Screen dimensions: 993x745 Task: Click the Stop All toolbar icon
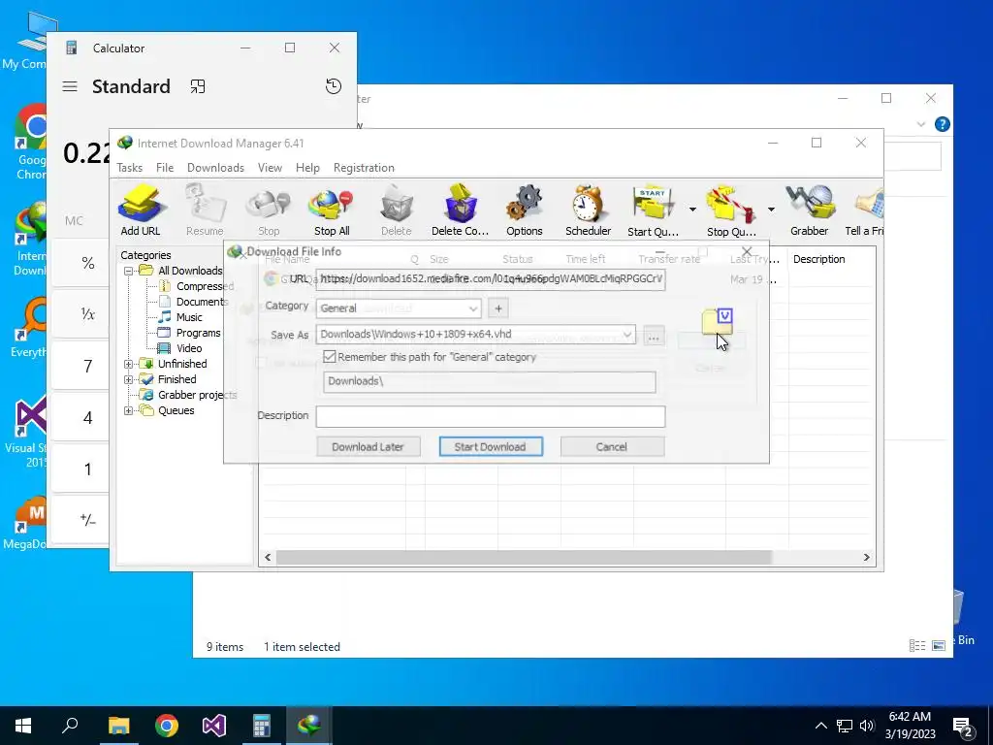(x=332, y=210)
